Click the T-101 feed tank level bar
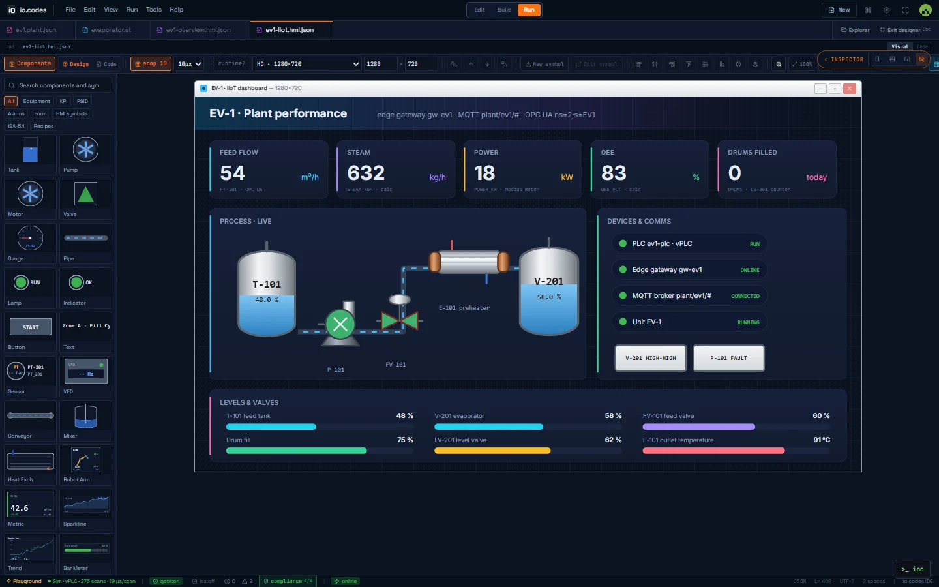The width and height of the screenshot is (939, 587). click(320, 427)
